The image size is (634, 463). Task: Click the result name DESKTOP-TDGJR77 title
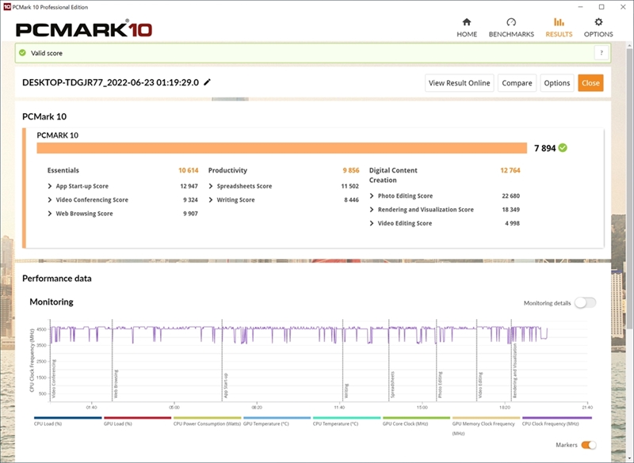click(110, 82)
